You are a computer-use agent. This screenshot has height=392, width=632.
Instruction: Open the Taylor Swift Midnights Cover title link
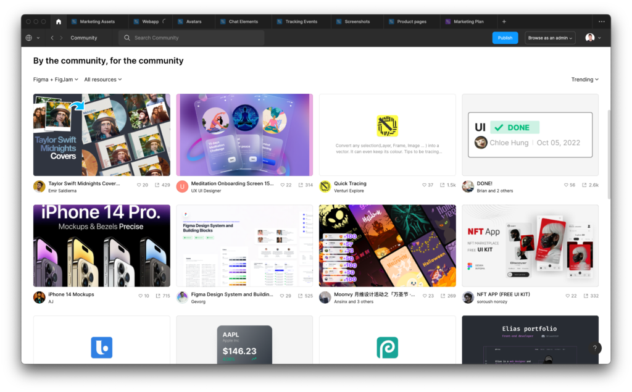pyautogui.click(x=84, y=183)
